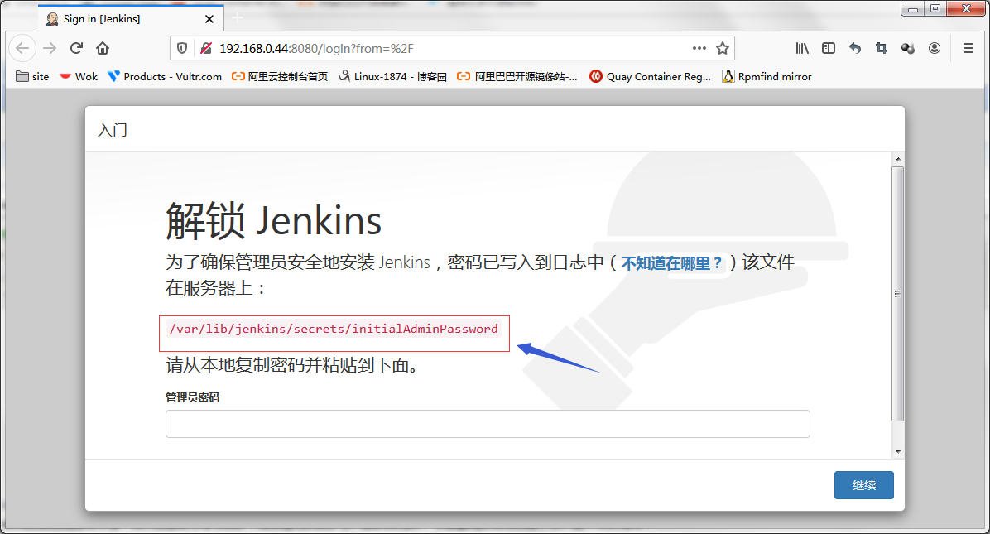Image resolution: width=990 pixels, height=534 pixels.
Task: Open the tracking protection shield icon
Action: pyautogui.click(x=183, y=48)
